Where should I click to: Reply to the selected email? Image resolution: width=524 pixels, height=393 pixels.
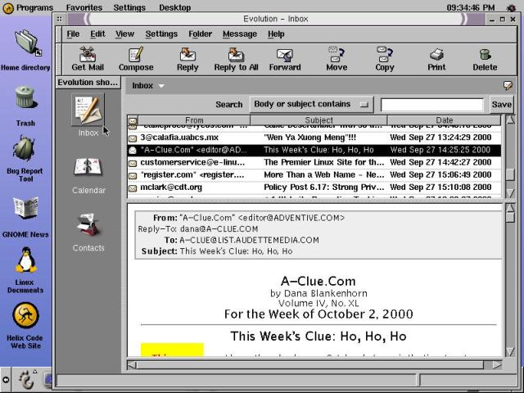pyautogui.click(x=187, y=58)
